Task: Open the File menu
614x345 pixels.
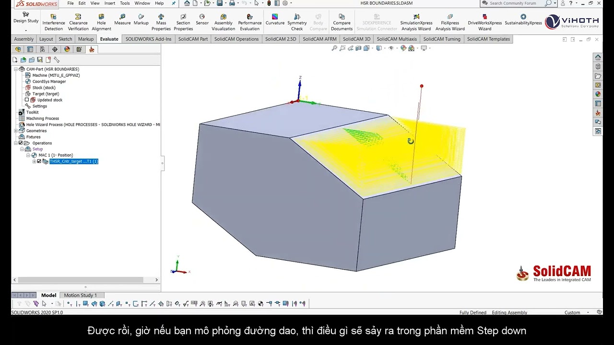Action: pos(71,3)
